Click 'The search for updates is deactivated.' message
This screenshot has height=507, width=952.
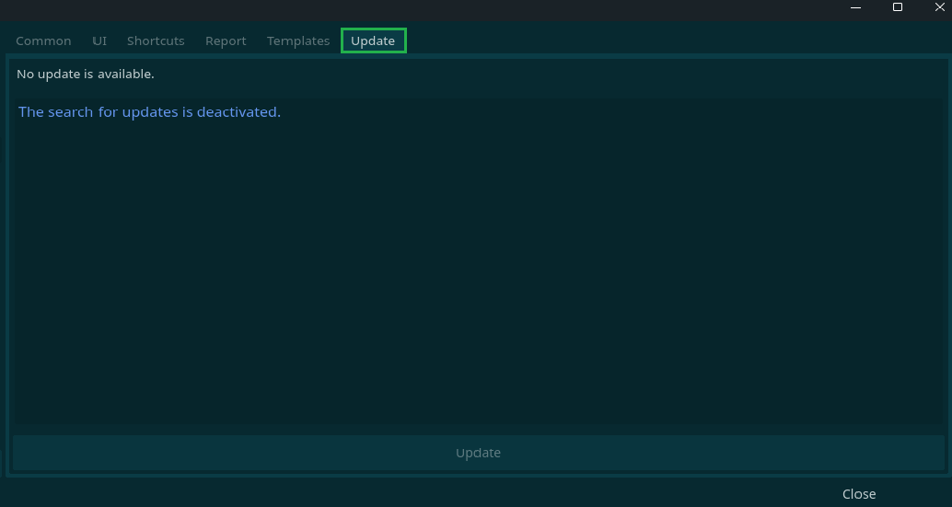coord(149,112)
